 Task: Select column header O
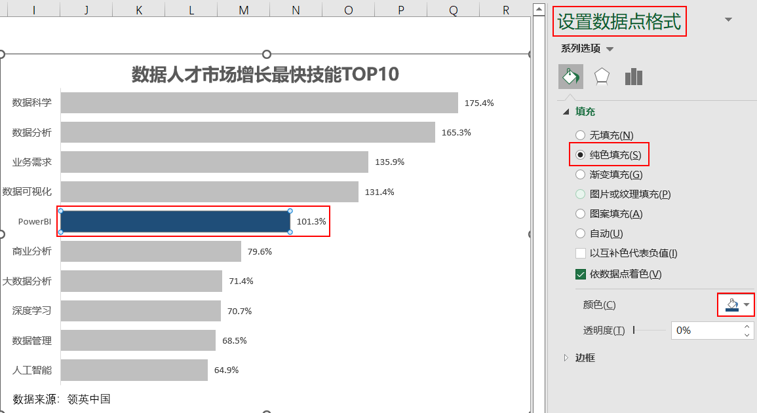point(349,10)
